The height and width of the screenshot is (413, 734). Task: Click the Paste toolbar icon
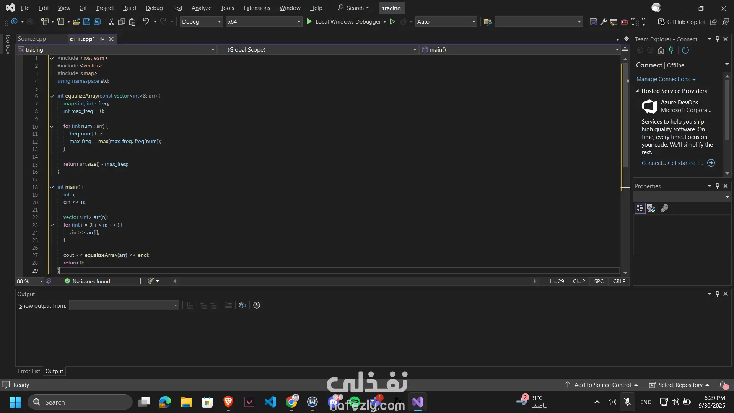(132, 22)
